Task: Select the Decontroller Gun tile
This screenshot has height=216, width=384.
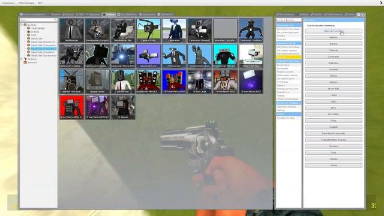Action: (x=148, y=56)
